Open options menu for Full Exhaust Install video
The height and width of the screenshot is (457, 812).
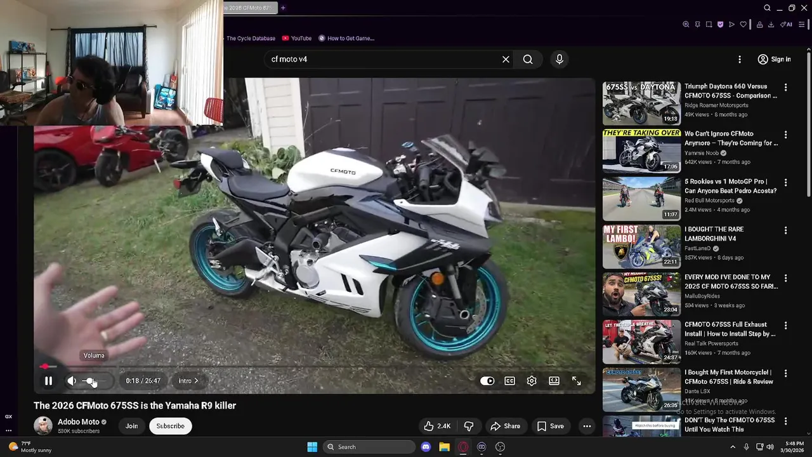tap(785, 326)
